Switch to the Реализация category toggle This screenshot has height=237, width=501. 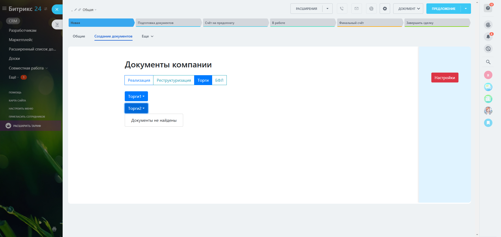pos(139,80)
